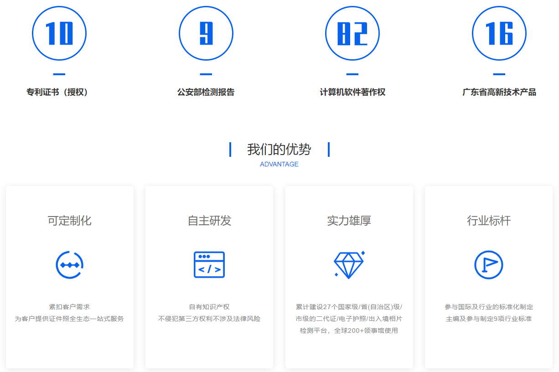Click the circled number 10 badge

click(x=59, y=33)
